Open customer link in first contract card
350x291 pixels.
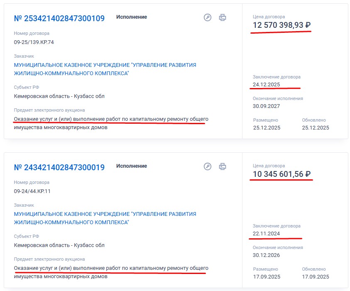105,69
